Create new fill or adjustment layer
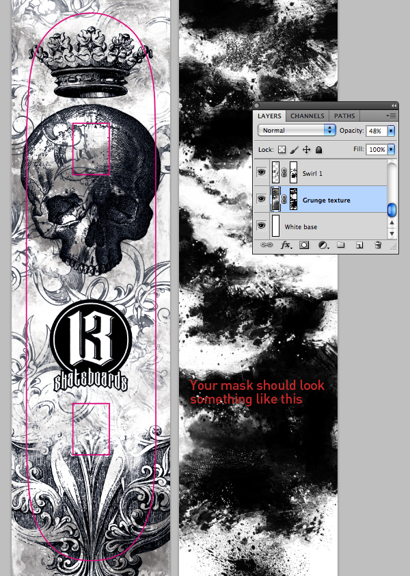The height and width of the screenshot is (576, 410). 323,245
